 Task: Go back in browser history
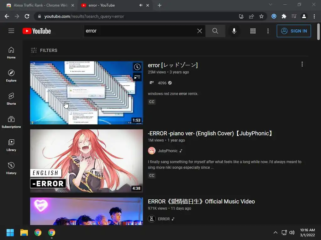pyautogui.click(x=7, y=16)
